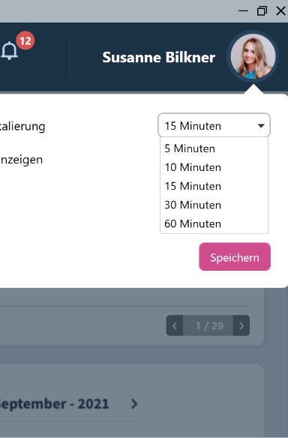
Task: Click the partially visible 'nzeigen' setting label
Action: pos(21,160)
